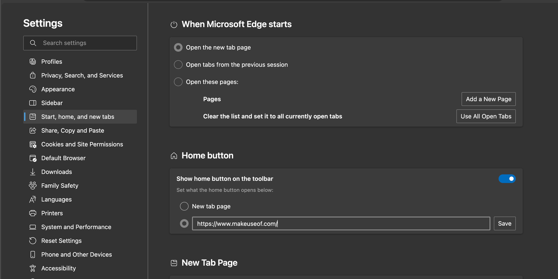Screen dimensions: 558x279
Task: Click the icon beside New Tab Page heading
Action: coord(174,262)
